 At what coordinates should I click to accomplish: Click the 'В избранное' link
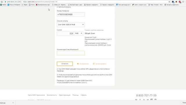(84, 64)
